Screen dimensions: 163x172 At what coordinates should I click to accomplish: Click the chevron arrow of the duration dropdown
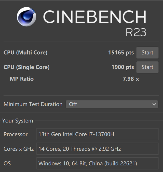click(x=154, y=104)
